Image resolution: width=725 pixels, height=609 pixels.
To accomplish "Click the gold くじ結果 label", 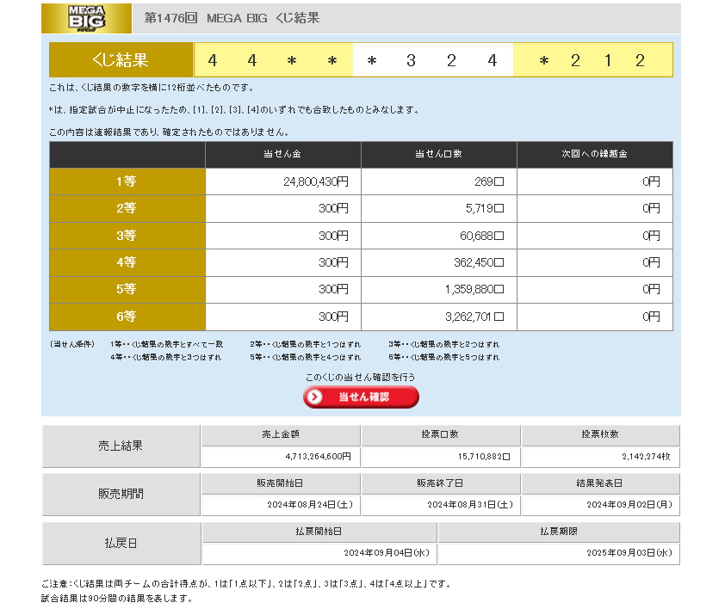I will pos(121,60).
